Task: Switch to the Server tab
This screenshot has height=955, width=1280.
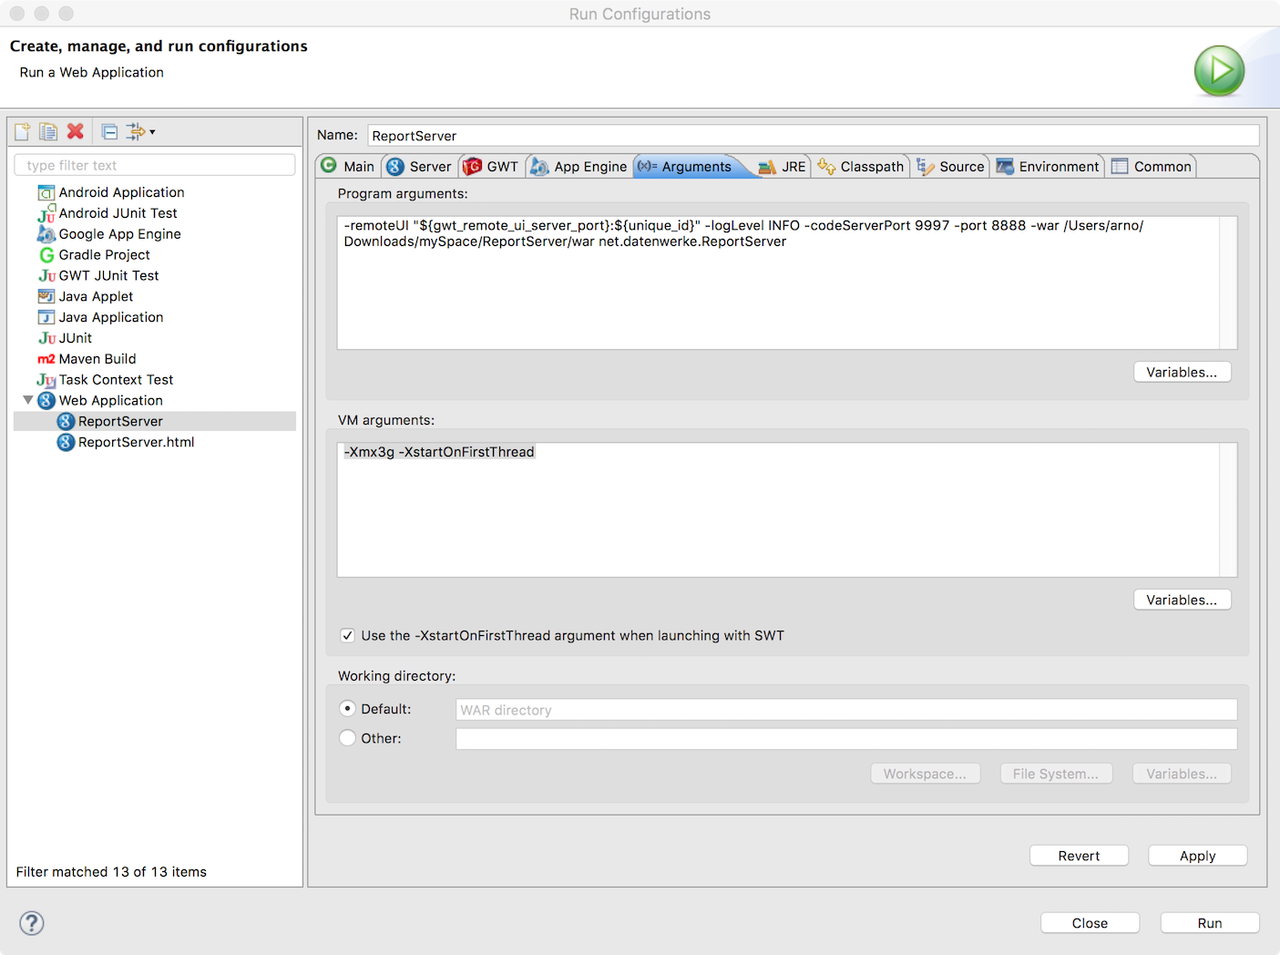Action: (x=419, y=166)
